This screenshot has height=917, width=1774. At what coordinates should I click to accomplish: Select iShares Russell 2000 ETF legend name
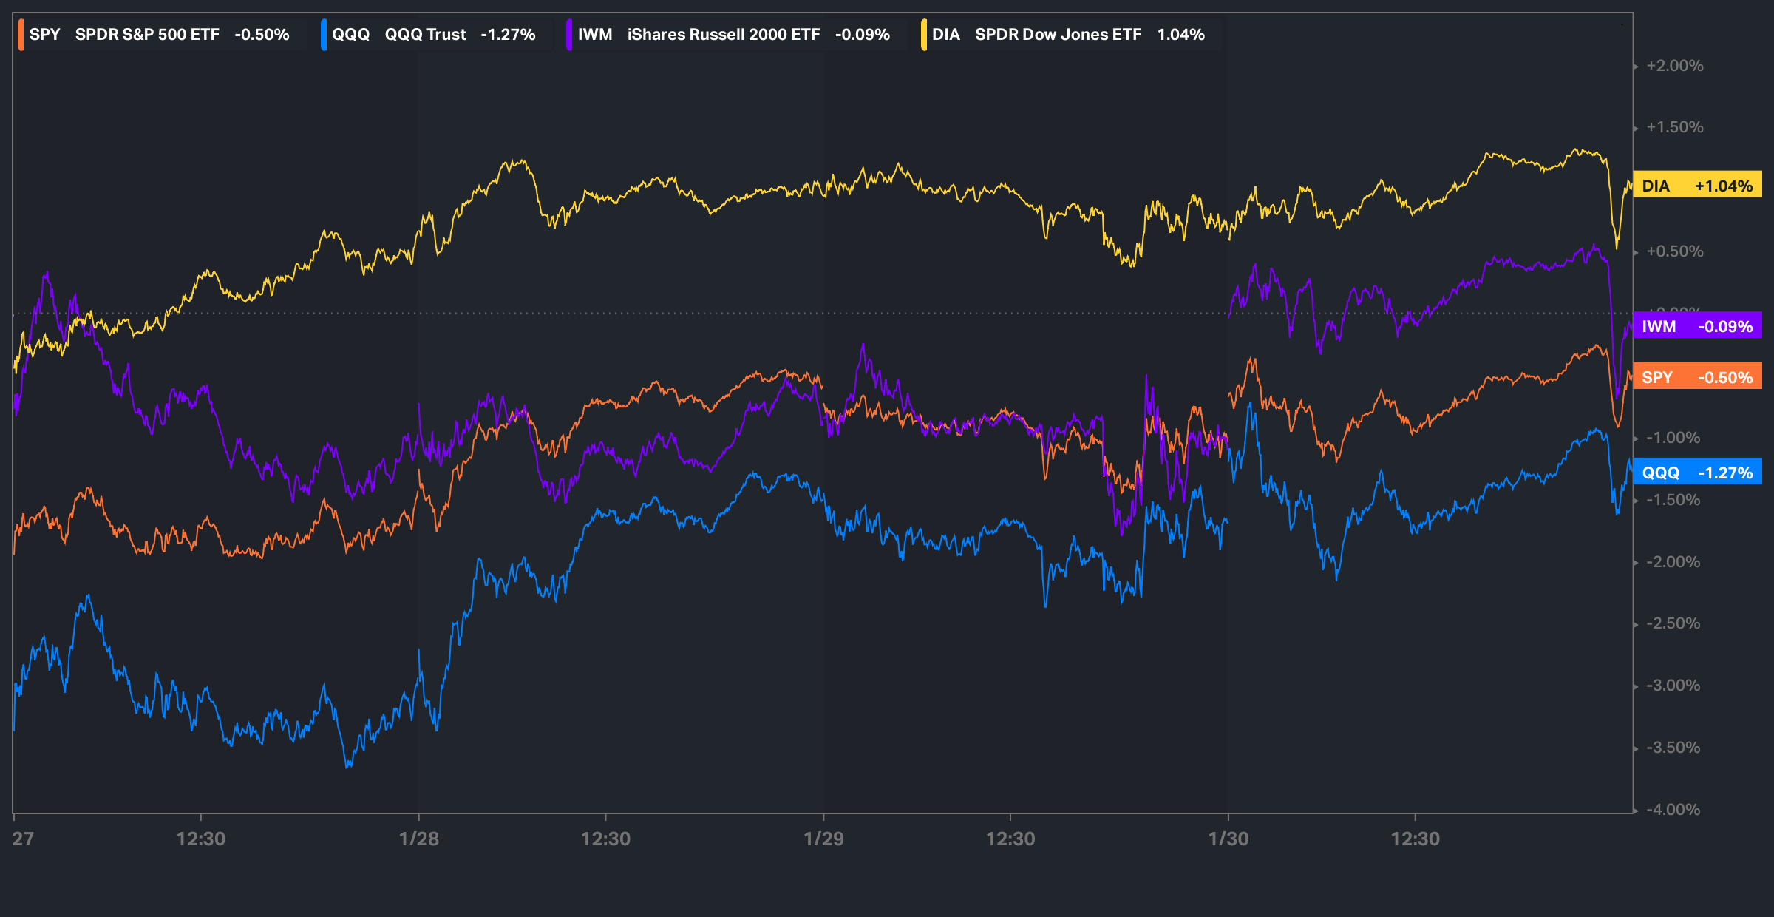pyautogui.click(x=723, y=35)
